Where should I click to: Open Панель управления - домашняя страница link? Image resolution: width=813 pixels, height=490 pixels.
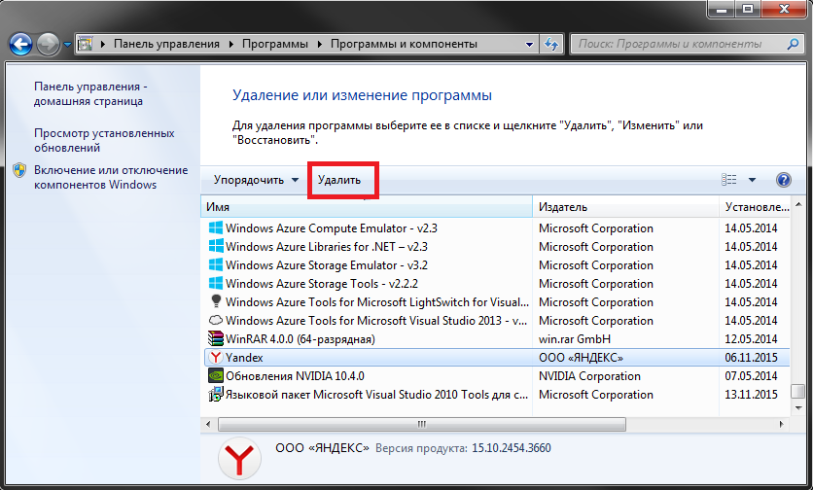(x=90, y=94)
